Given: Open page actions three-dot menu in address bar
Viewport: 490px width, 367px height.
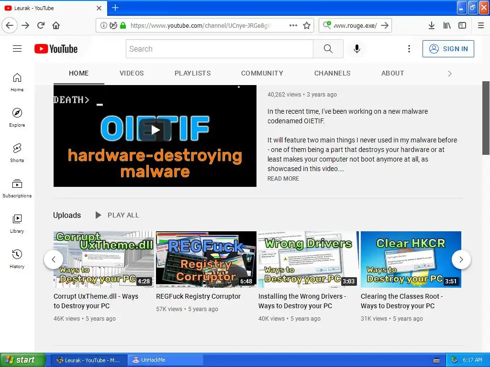Looking at the screenshot, I should tap(293, 25).
